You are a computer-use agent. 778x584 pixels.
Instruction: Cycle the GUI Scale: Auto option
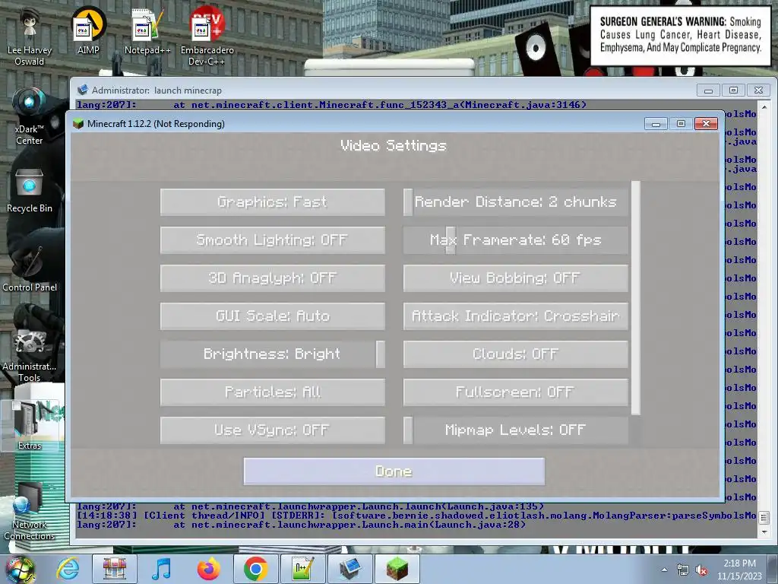tap(273, 316)
